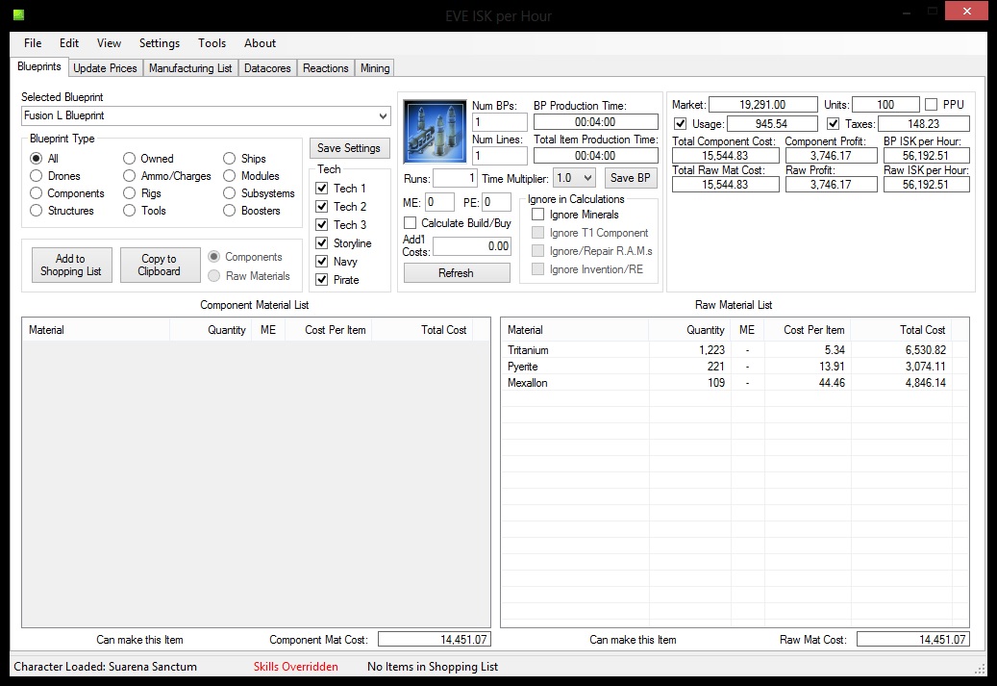The height and width of the screenshot is (686, 997).
Task: Click the Skills Overridden status text
Action: 296,666
